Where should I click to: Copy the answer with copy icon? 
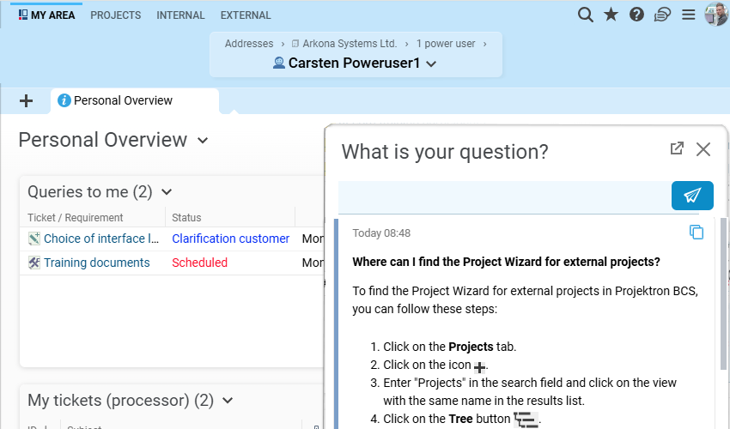coord(697,232)
